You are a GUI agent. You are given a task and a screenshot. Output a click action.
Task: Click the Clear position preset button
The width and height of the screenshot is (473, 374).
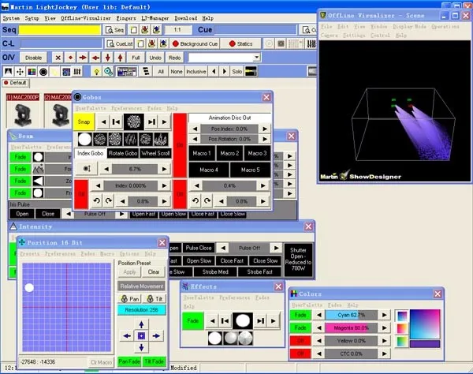point(154,272)
